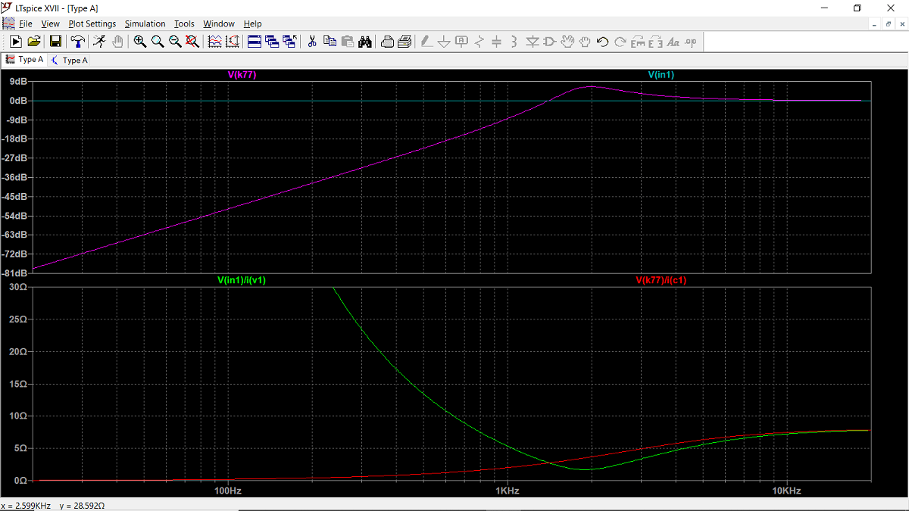Cascade windows icon
909x511 pixels.
click(272, 42)
